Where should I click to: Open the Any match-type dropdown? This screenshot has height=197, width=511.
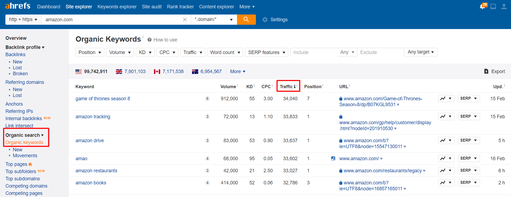tap(347, 52)
